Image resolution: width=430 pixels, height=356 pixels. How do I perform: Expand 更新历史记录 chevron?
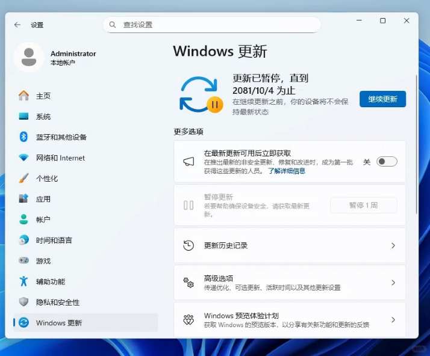pos(393,245)
